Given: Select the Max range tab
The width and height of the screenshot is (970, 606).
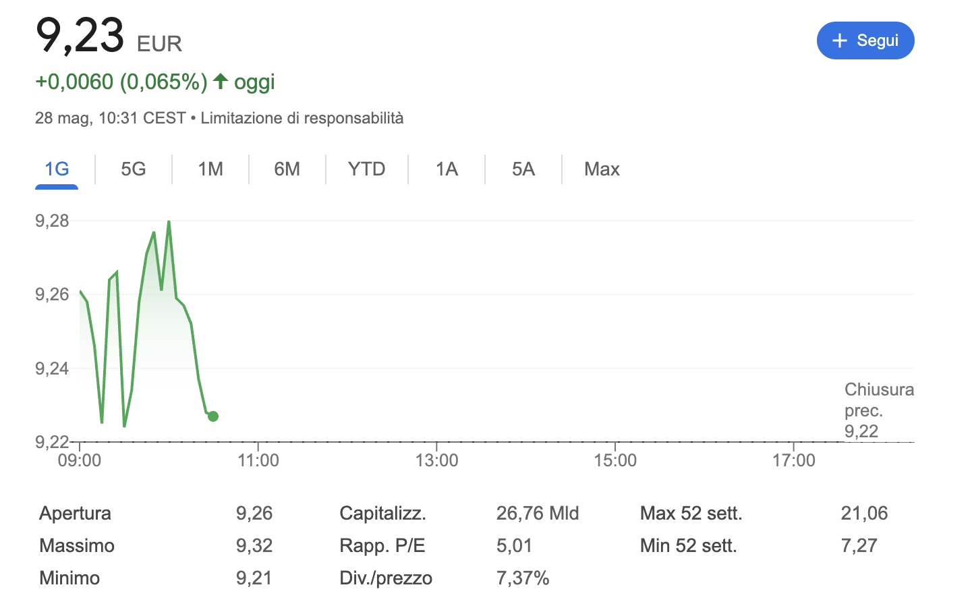Looking at the screenshot, I should [602, 169].
